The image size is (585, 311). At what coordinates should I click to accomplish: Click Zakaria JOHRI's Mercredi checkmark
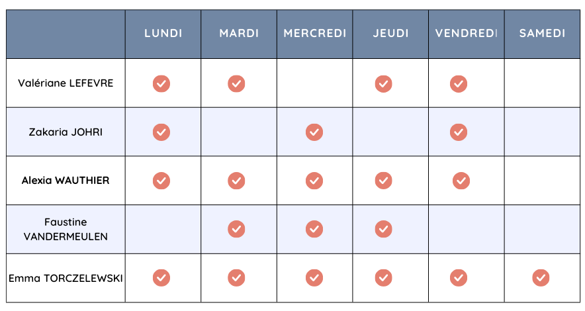(x=314, y=132)
